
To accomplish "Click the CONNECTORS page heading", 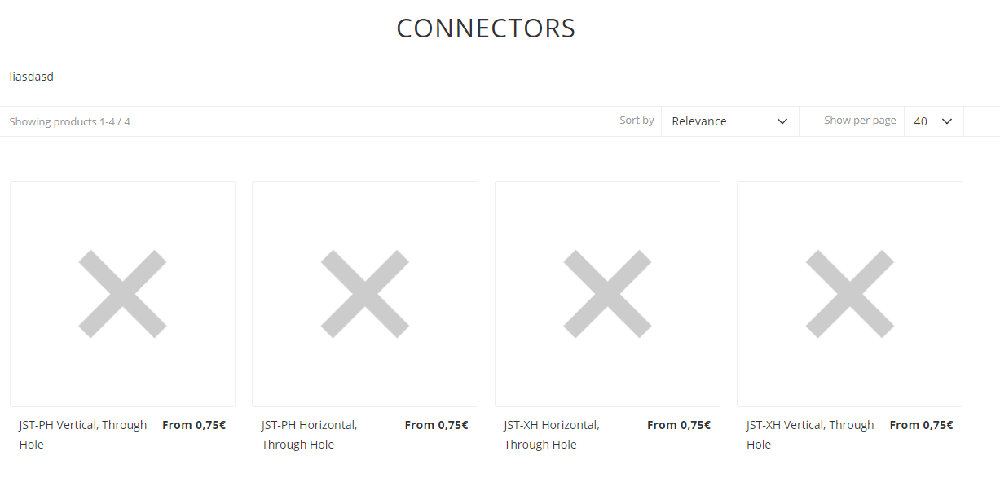I will 486,28.
